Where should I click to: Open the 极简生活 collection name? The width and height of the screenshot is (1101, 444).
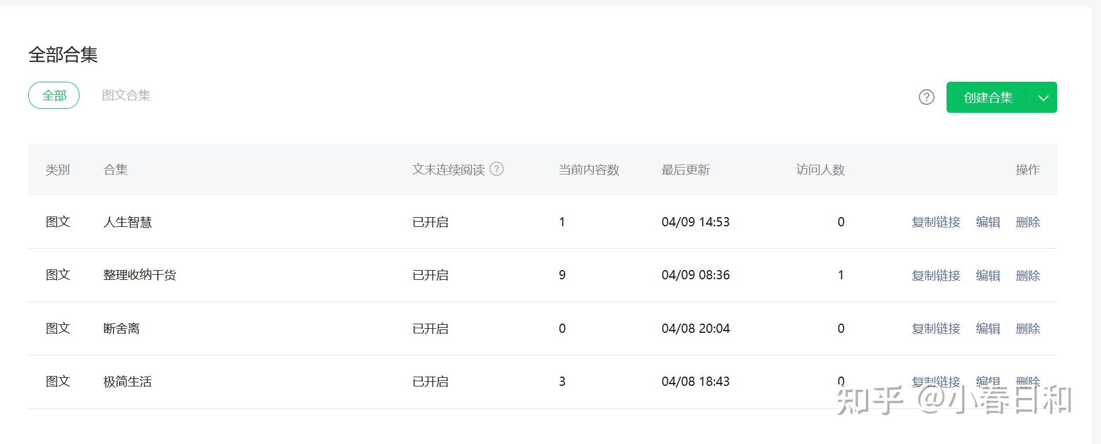tap(127, 382)
